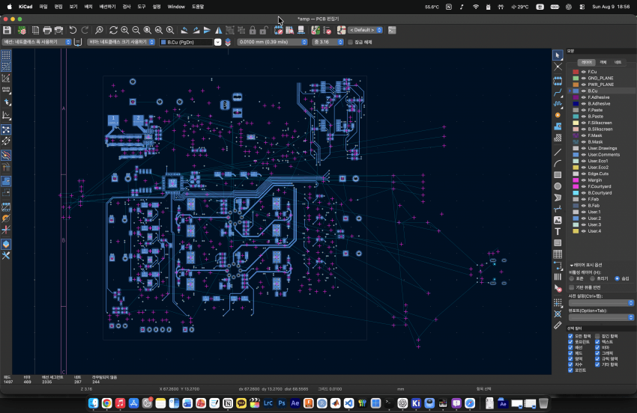The width and height of the screenshot is (637, 413).
Task: Select the Draw circle tool
Action: 558,186
